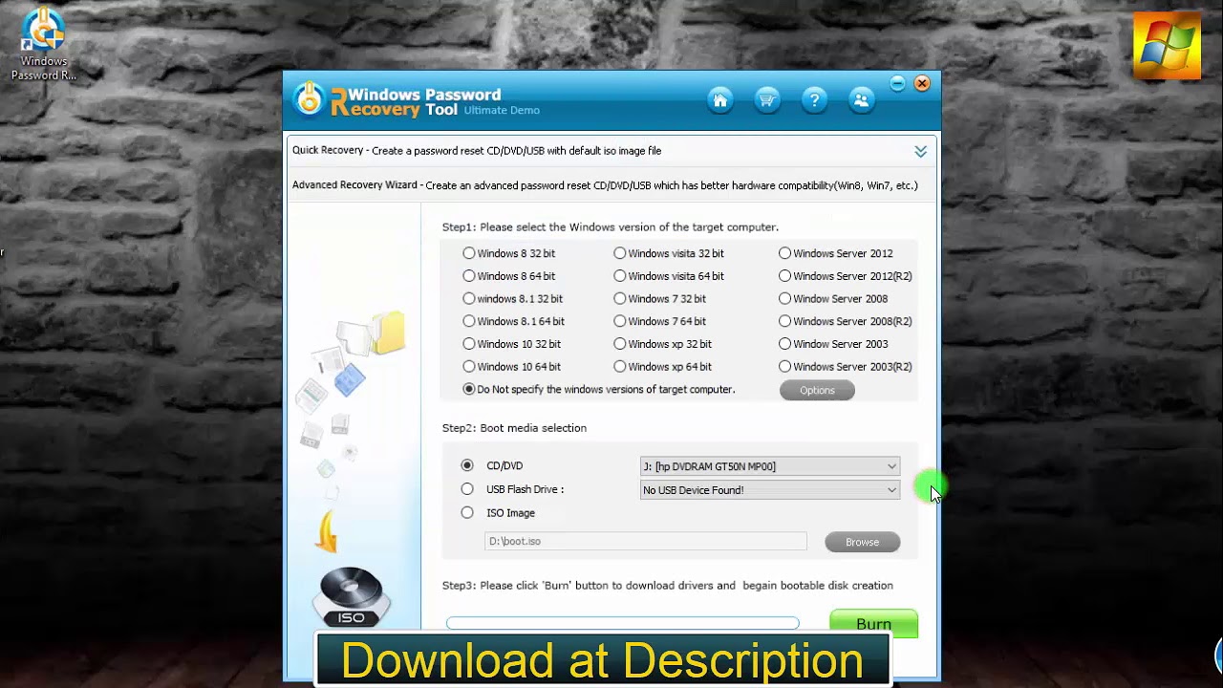The height and width of the screenshot is (688, 1223).
Task: Click the Options button
Action: pos(817,390)
